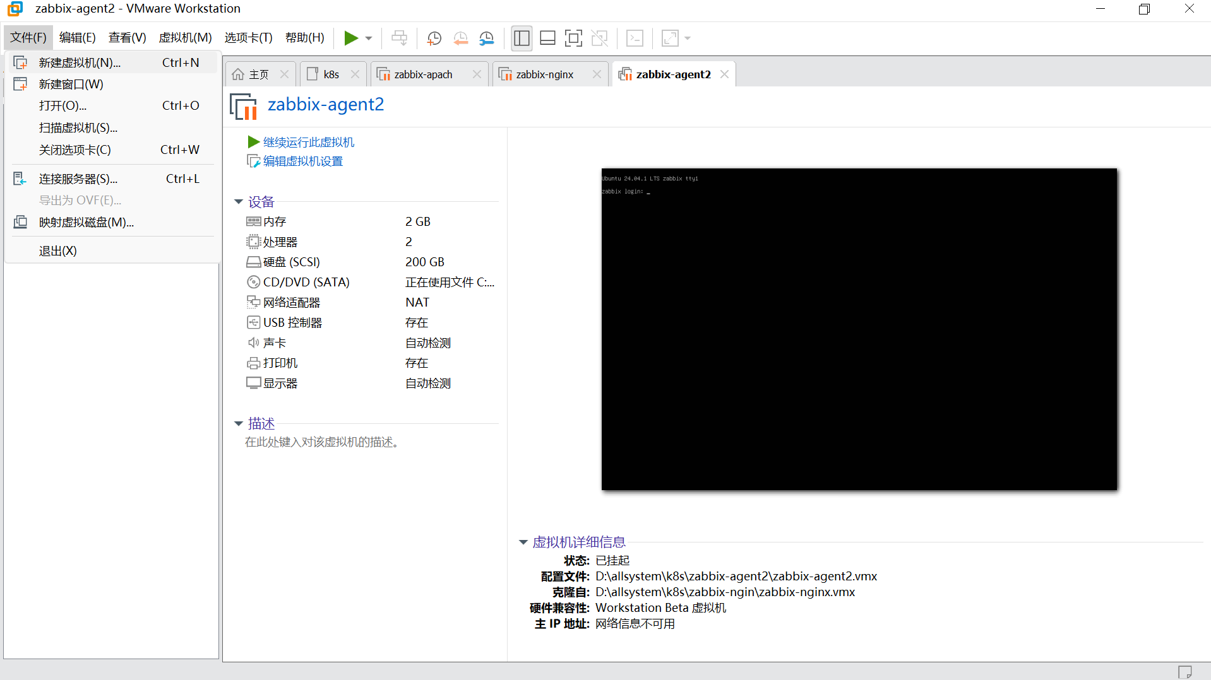The width and height of the screenshot is (1211, 680).
Task: Click the 200 GB disk size value
Action: [x=425, y=262]
